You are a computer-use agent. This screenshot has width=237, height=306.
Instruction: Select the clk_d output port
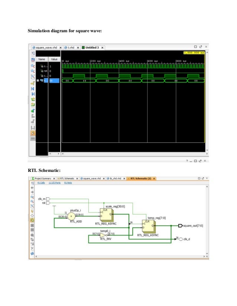point(181,239)
